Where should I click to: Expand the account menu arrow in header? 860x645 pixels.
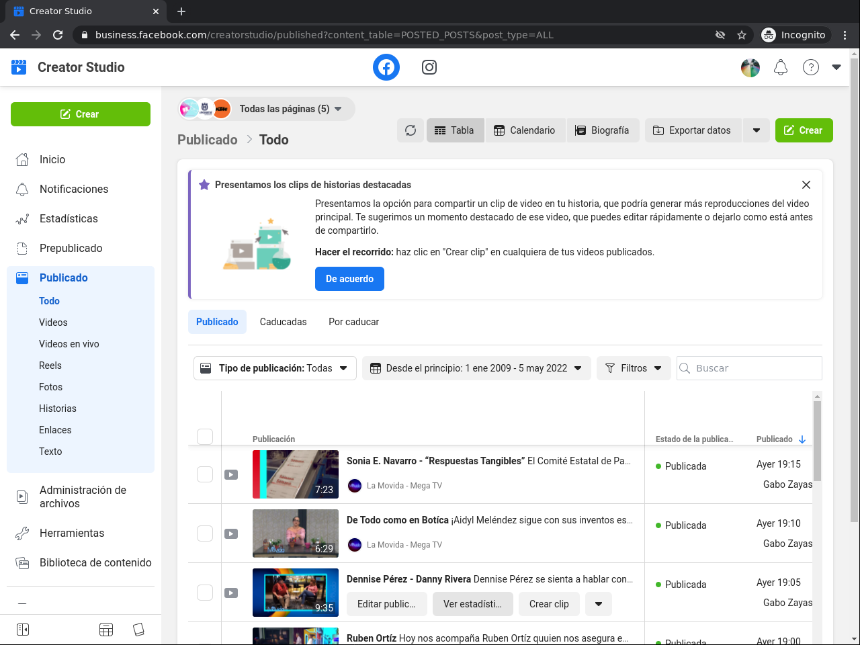pyautogui.click(x=836, y=67)
